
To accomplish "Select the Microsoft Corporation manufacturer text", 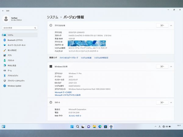I will tap(77, 109).
